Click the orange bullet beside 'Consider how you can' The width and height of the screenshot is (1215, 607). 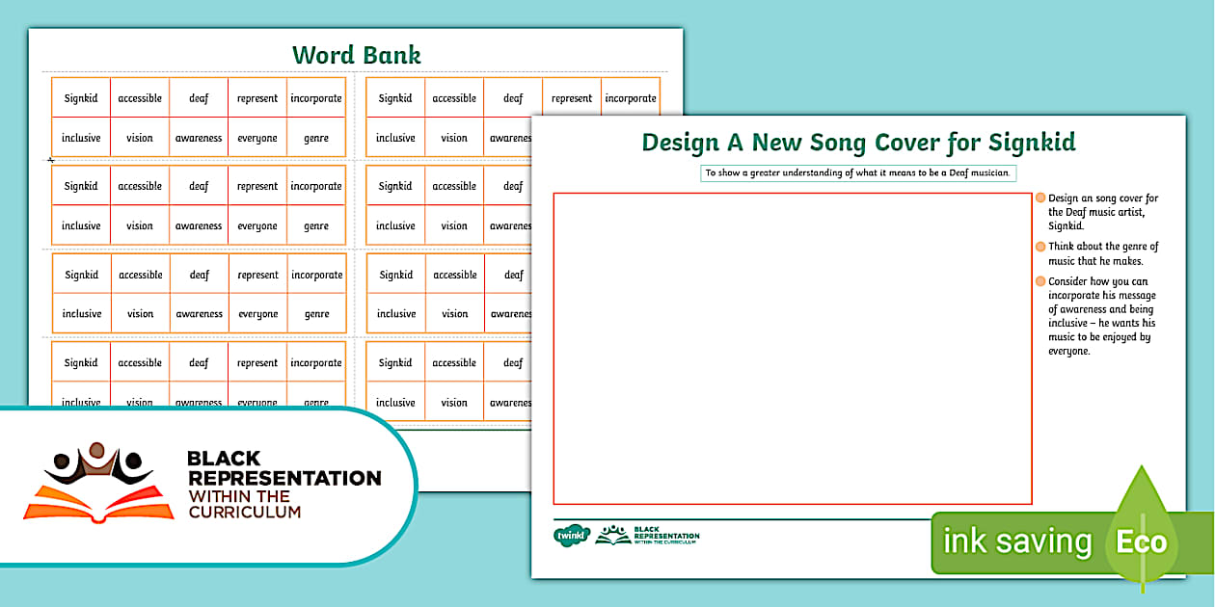click(1040, 281)
